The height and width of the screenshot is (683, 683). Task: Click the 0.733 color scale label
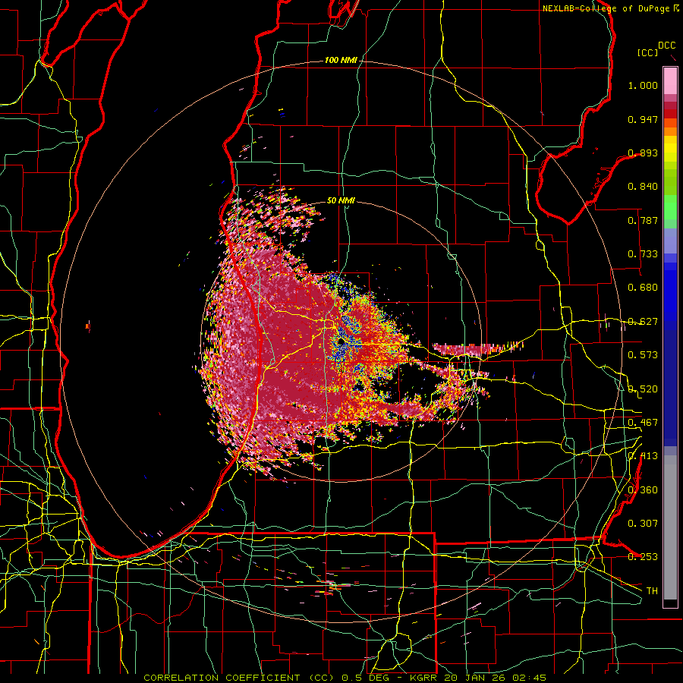click(x=643, y=254)
